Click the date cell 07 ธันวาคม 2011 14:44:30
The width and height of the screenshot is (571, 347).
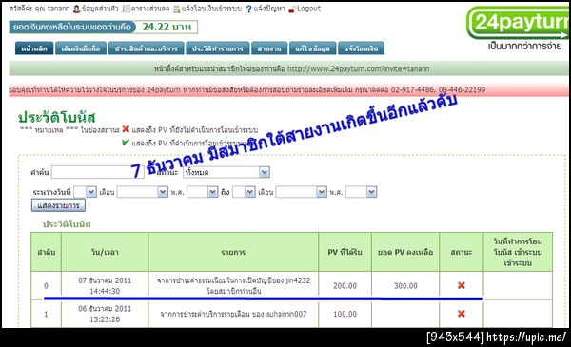[x=105, y=285]
